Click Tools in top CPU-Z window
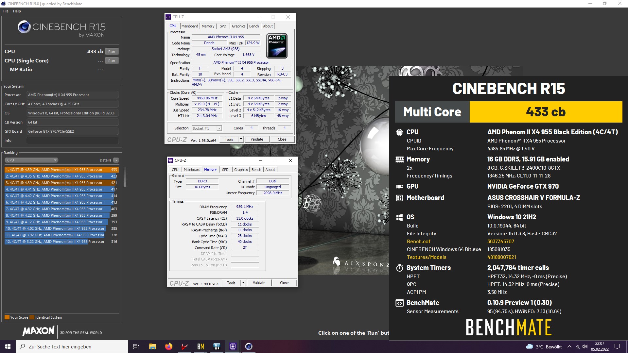This screenshot has height=353, width=628. [229, 139]
